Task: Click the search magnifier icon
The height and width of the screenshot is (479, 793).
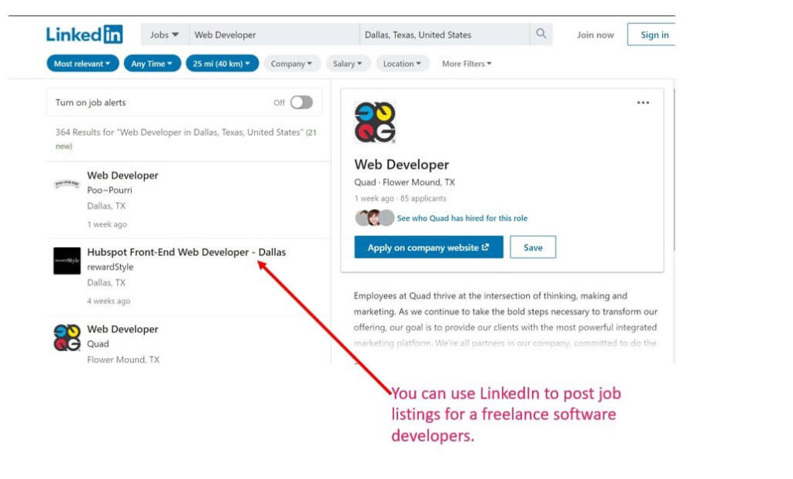Action: tap(541, 34)
